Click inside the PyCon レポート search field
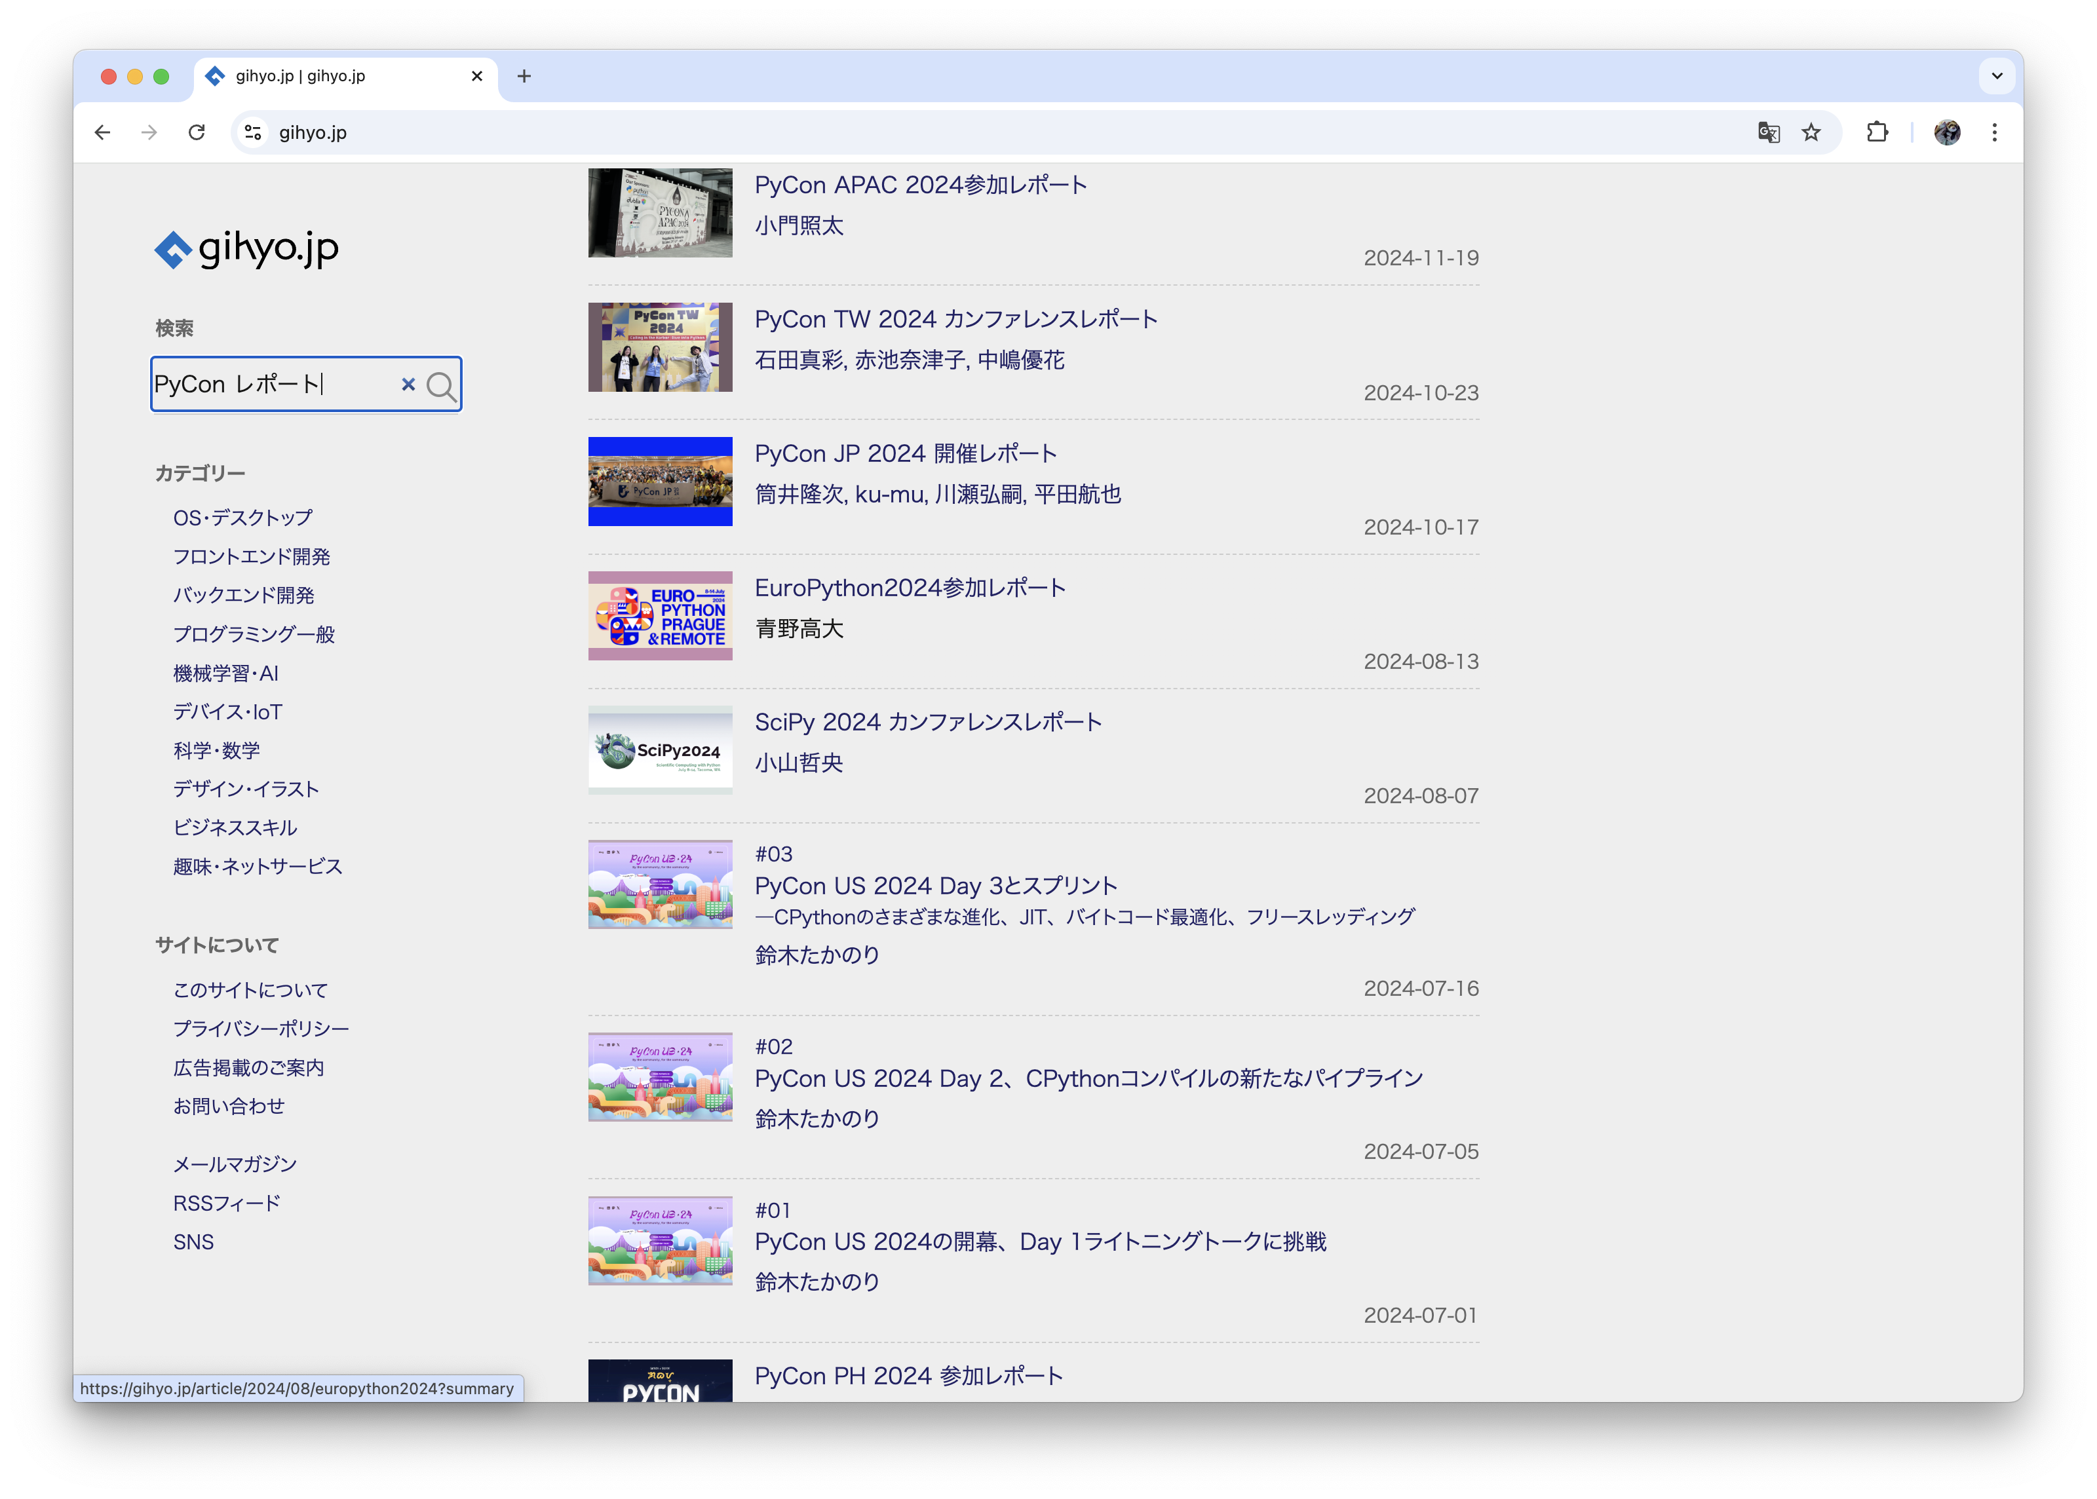This screenshot has width=2097, height=1499. pyautogui.click(x=272, y=384)
